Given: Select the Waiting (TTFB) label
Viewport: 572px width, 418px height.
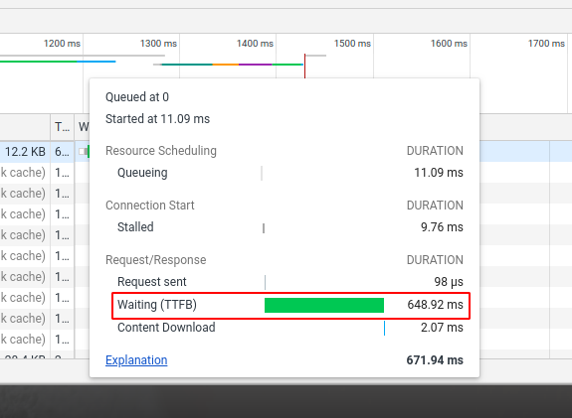Looking at the screenshot, I should tap(157, 305).
